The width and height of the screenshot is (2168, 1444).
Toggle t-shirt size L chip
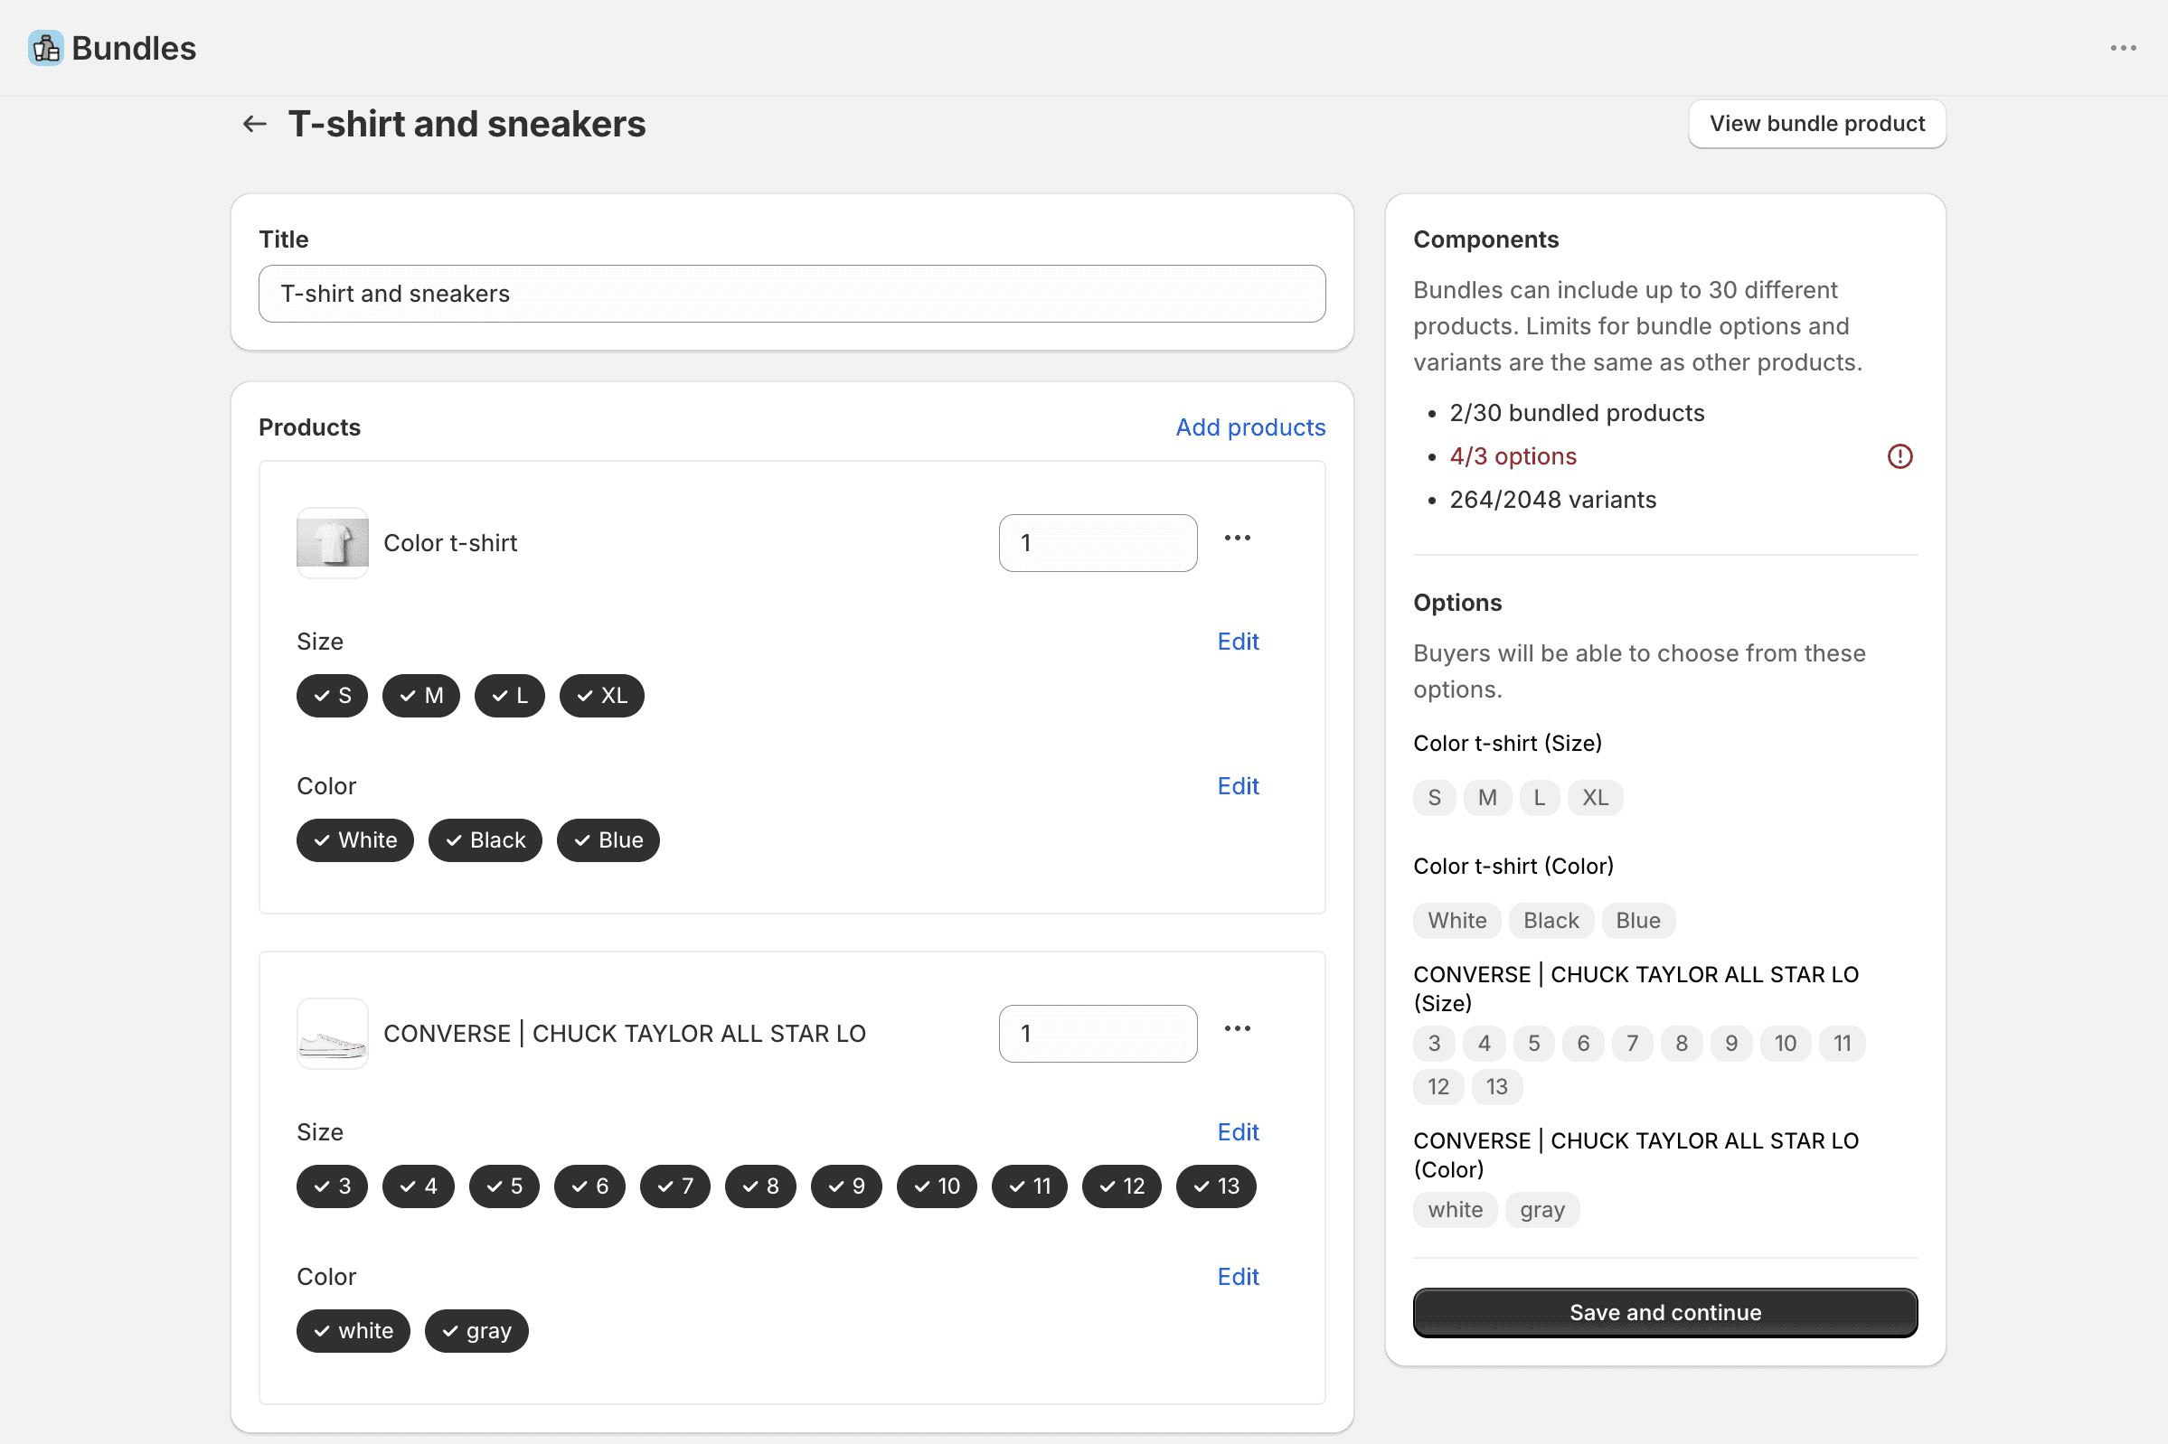[x=510, y=695]
